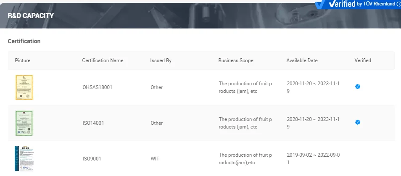Click the Available Date column header
This screenshot has width=401, height=176.
tap(302, 60)
